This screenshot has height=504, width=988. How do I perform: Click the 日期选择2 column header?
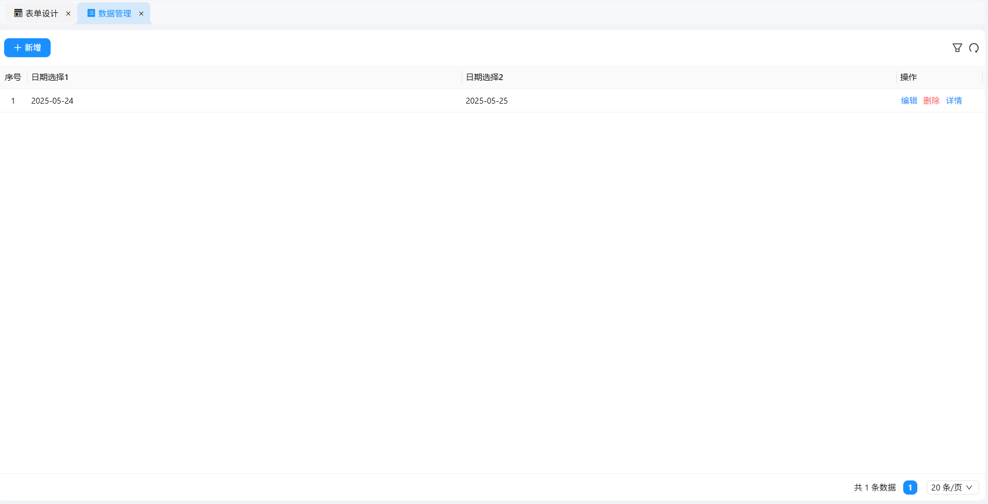679,77
